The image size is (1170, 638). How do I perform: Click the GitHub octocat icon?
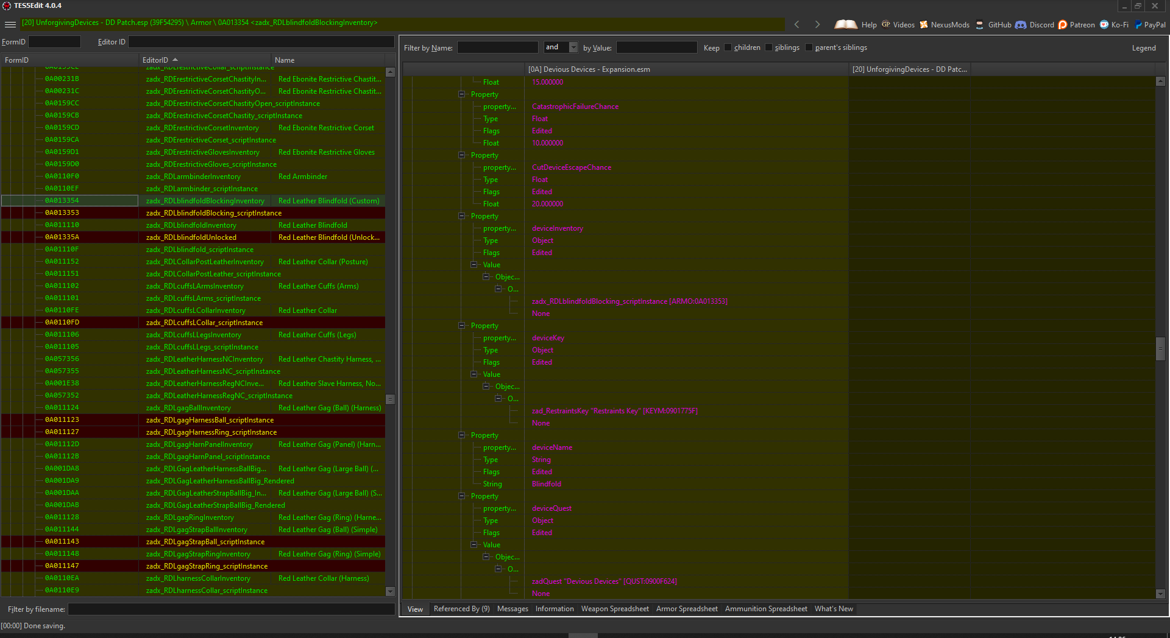[980, 24]
